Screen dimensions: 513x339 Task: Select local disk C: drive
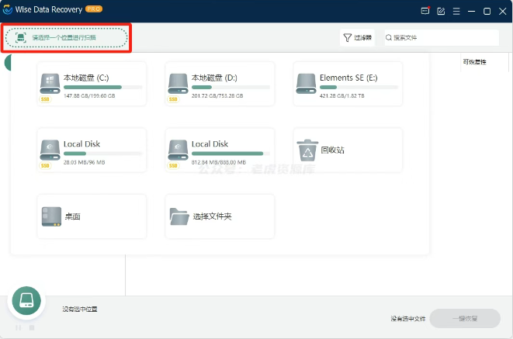[x=91, y=83]
